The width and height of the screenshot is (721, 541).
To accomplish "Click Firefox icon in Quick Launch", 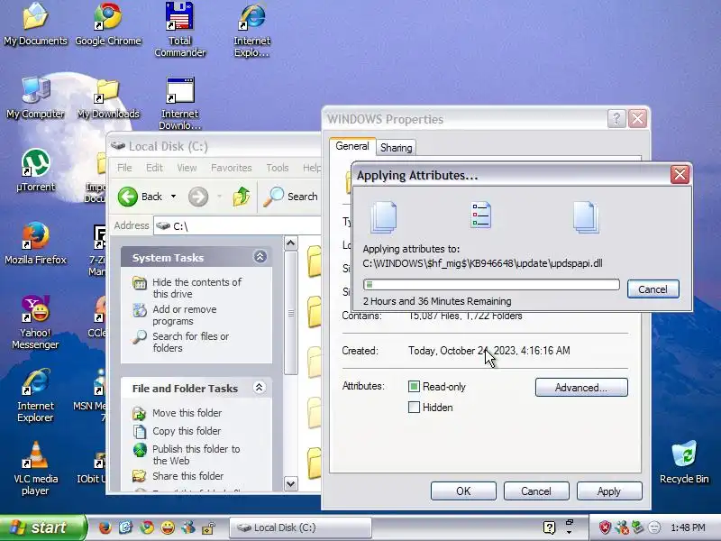I will click(x=105, y=527).
